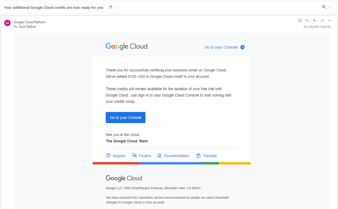Click the Google Cloud header logo
Image resolution: width=338 pixels, height=209 pixels.
coord(126,47)
